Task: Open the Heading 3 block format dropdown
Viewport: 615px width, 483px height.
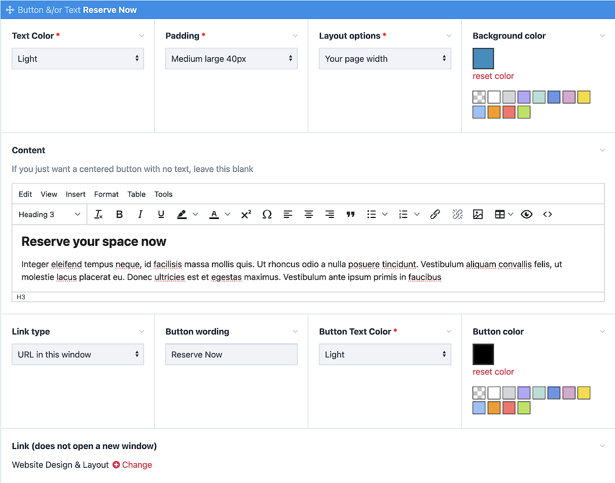Action: coord(50,214)
